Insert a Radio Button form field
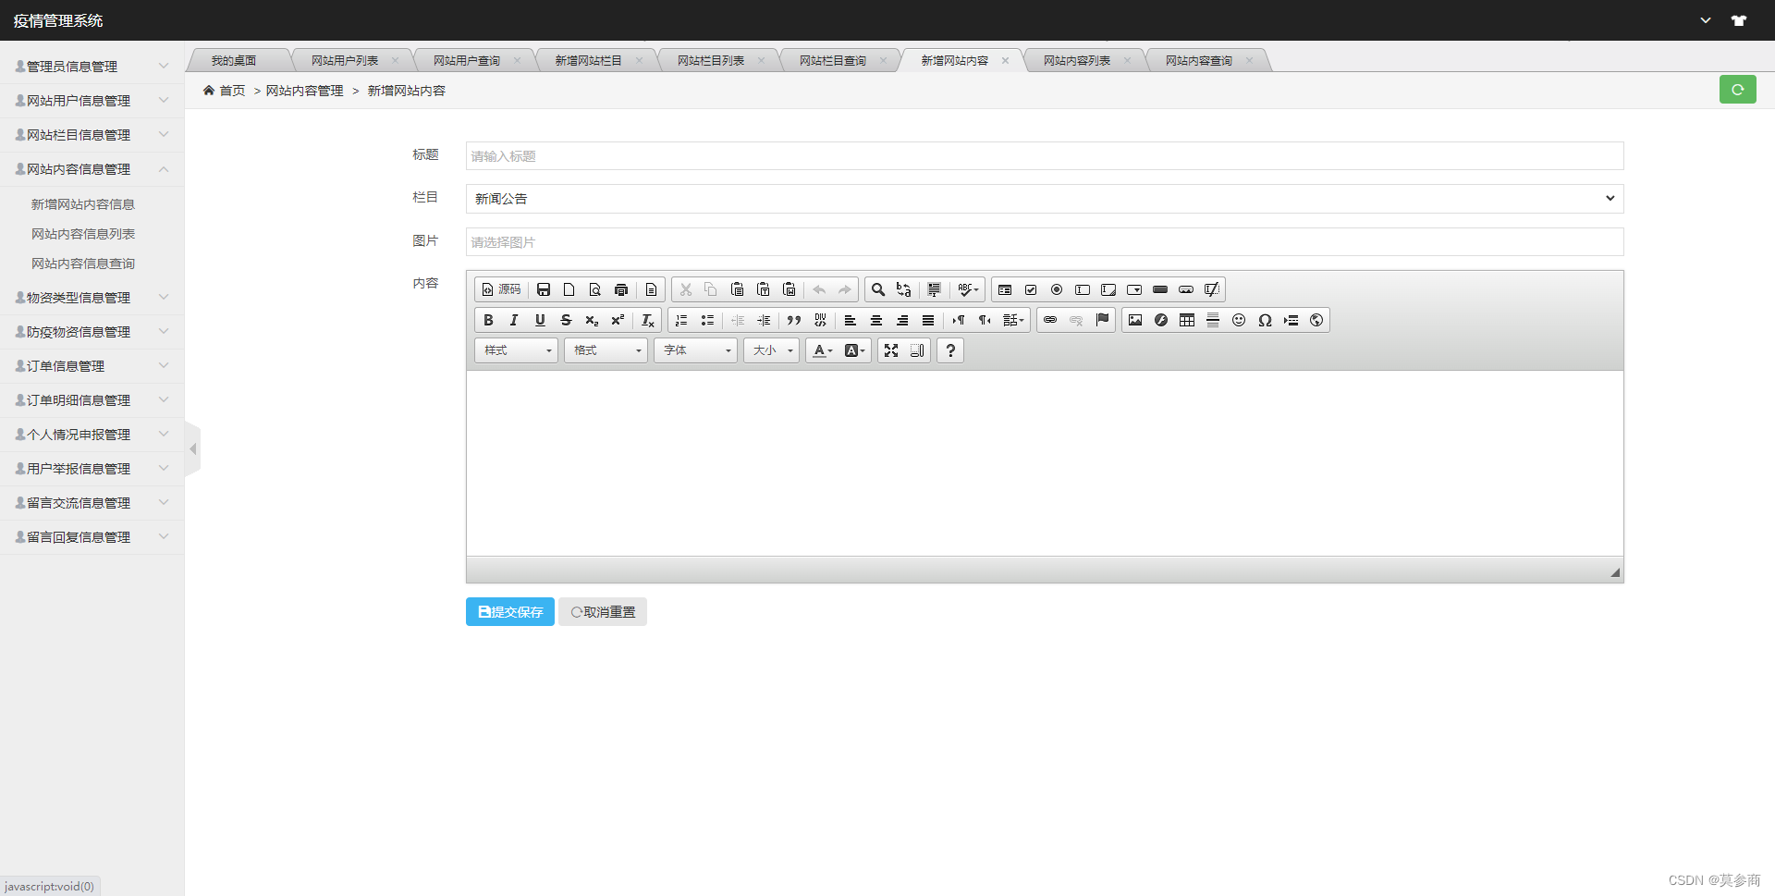Viewport: 1775px width, 896px height. (x=1057, y=289)
